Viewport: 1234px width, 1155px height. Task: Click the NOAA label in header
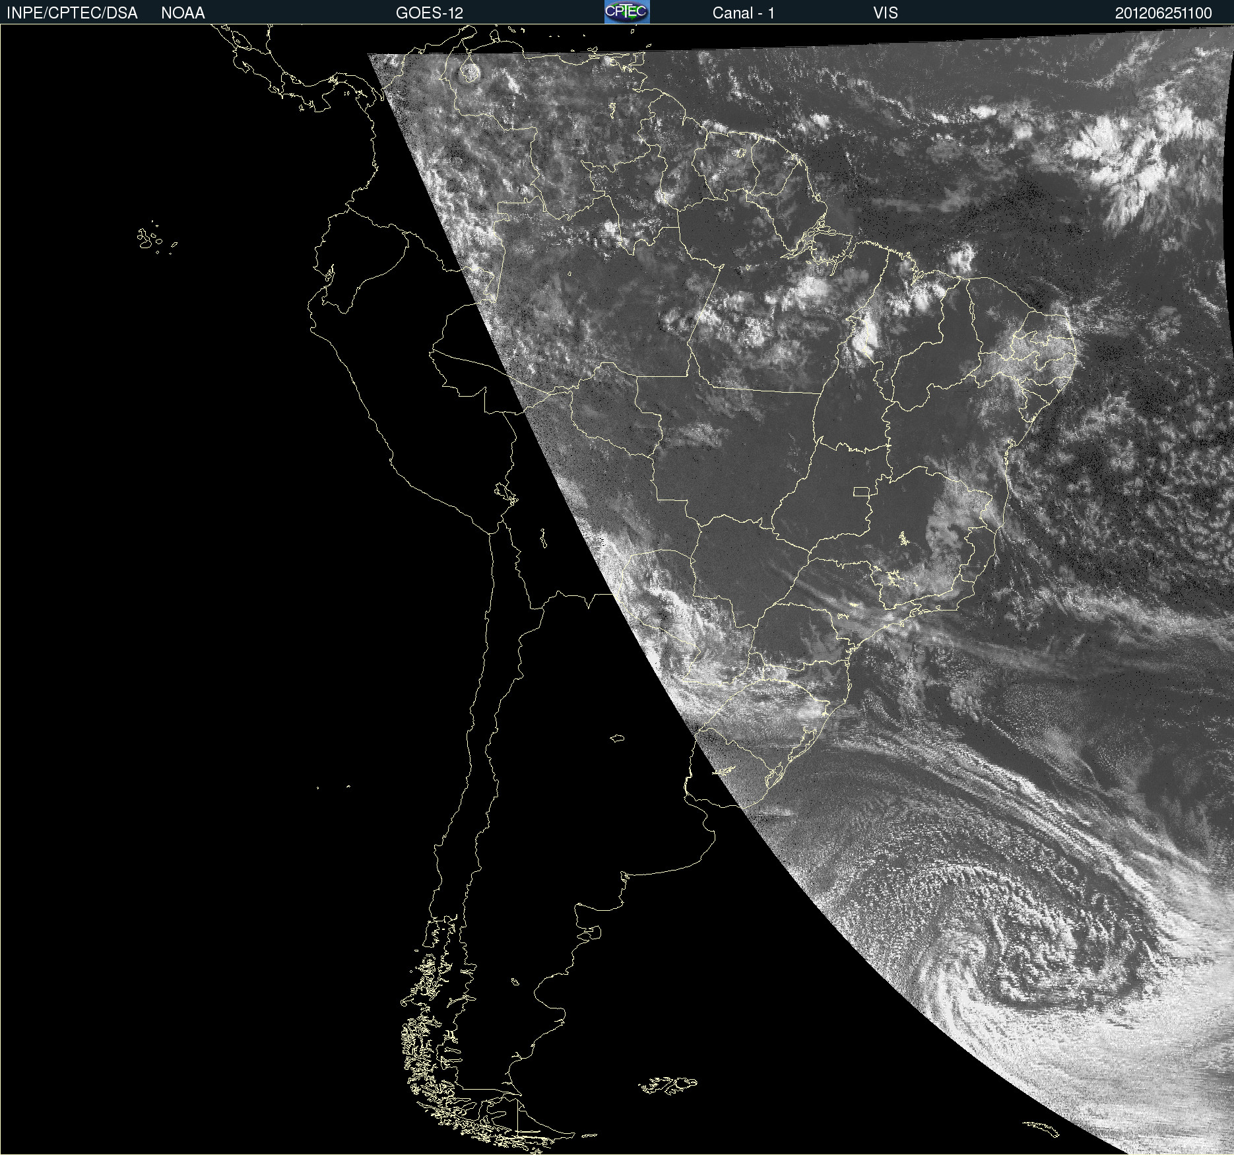coord(183,13)
